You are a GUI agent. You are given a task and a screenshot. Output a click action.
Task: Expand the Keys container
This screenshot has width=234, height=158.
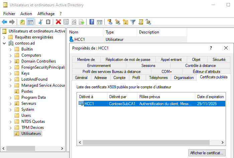[10, 74]
